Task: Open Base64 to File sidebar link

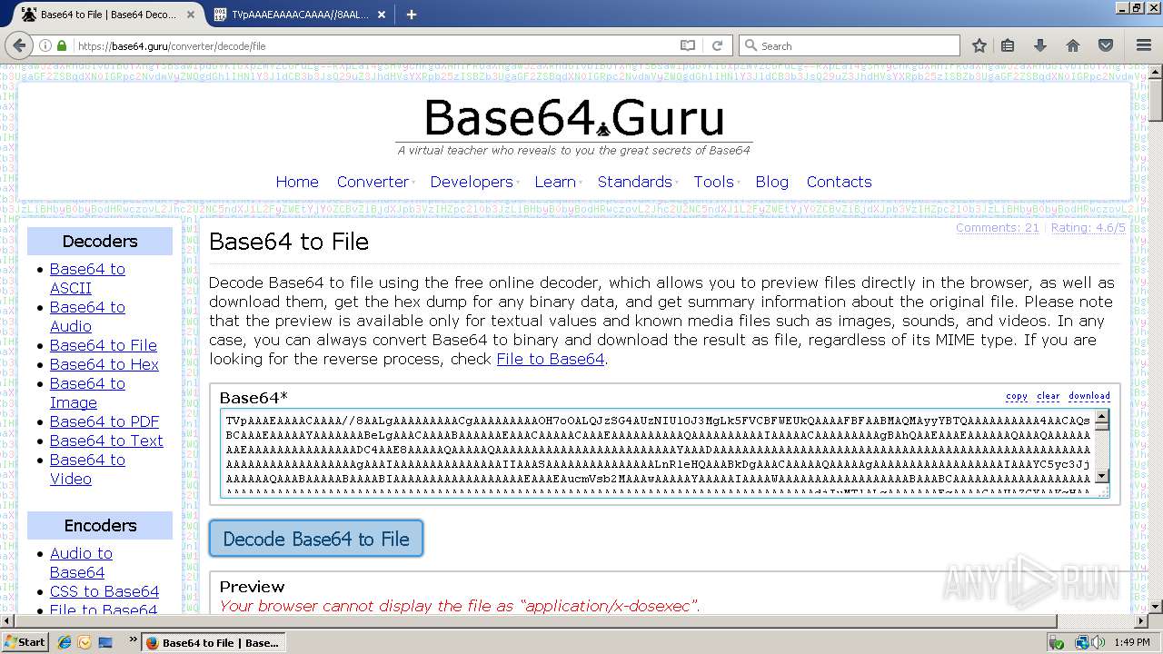Action: click(x=104, y=345)
